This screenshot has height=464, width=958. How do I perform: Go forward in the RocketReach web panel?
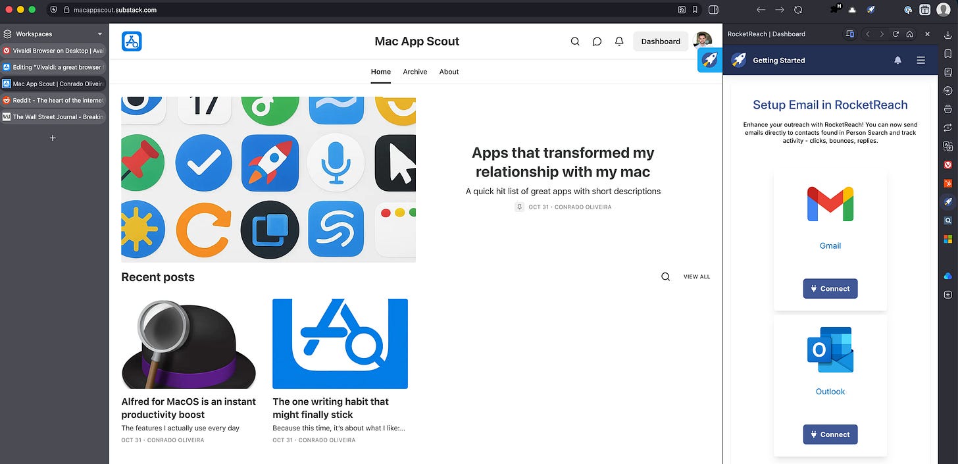click(882, 34)
